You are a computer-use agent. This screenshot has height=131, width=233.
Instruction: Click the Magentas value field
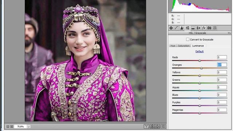pyautogui.click(x=222, y=110)
